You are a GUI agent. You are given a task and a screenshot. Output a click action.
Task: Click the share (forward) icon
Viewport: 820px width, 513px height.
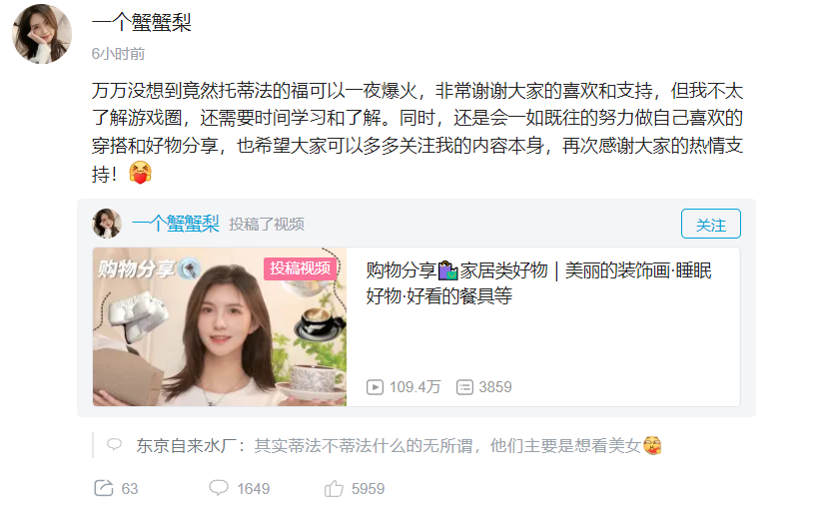tap(104, 488)
